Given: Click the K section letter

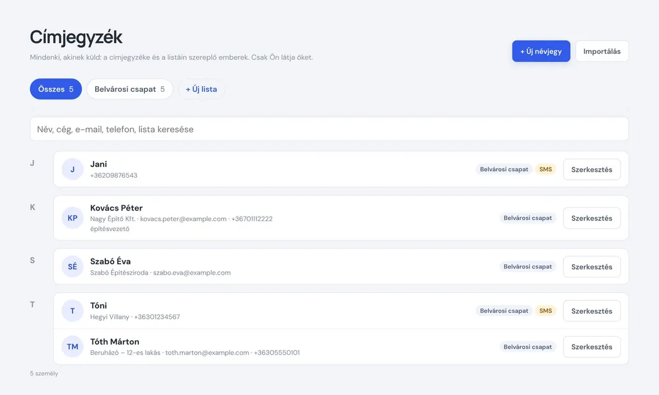Looking at the screenshot, I should tap(32, 207).
